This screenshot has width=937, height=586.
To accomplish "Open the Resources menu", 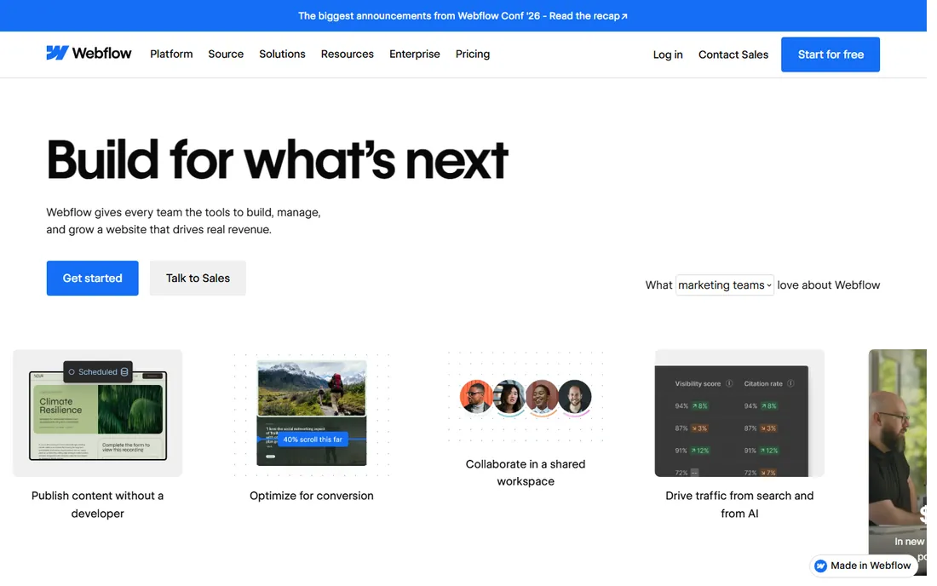I will coord(348,54).
